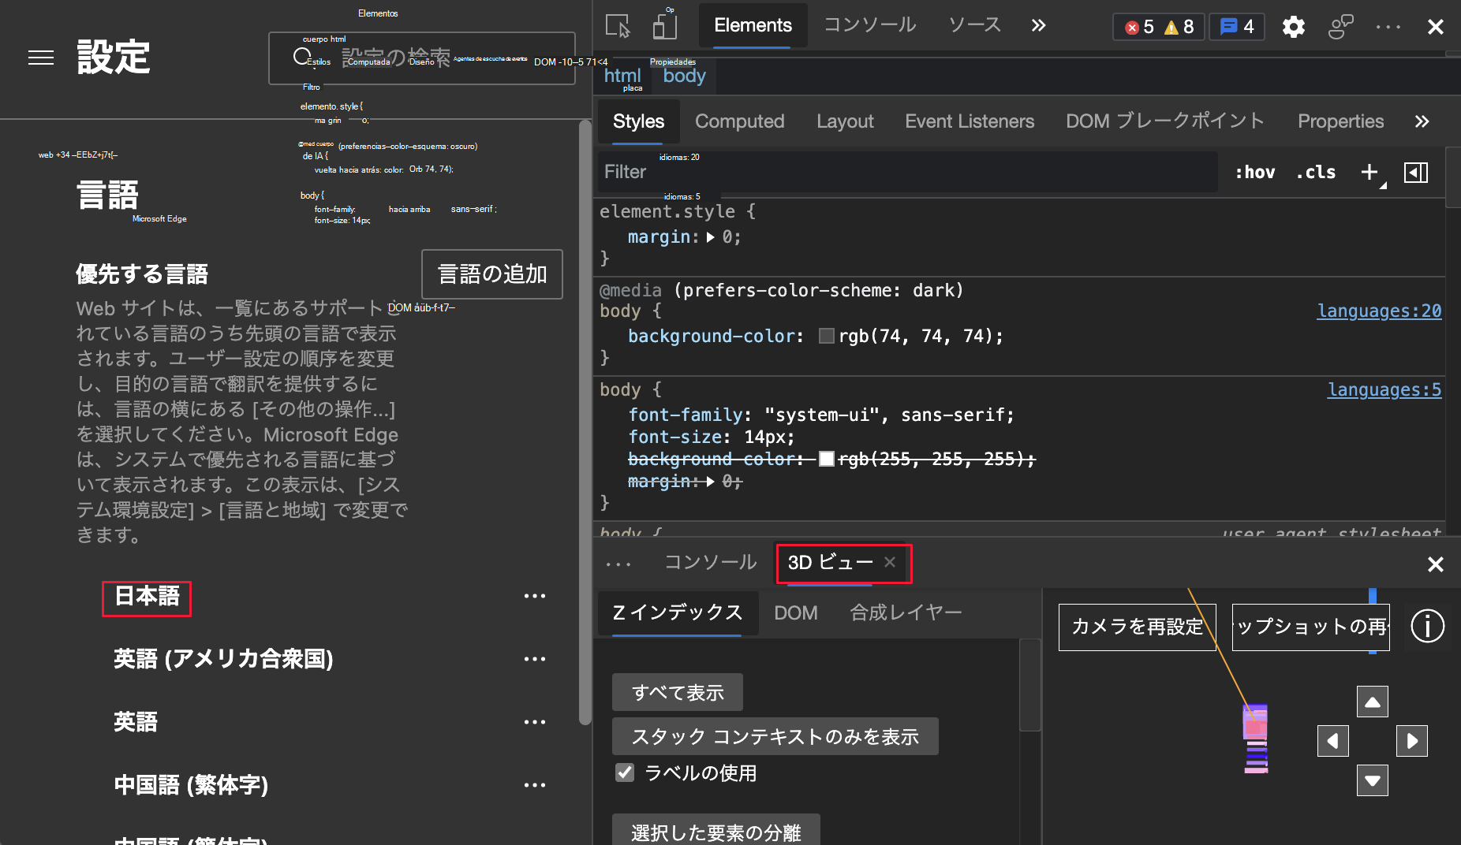The image size is (1461, 845).
Task: Select the inspect element tool icon
Action: click(618, 26)
